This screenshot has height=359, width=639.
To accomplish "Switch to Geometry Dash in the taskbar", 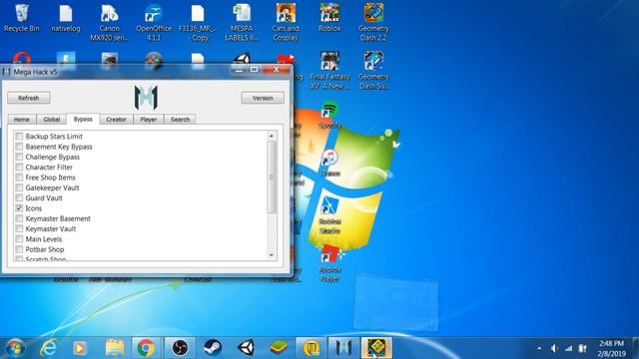I will coord(376,348).
